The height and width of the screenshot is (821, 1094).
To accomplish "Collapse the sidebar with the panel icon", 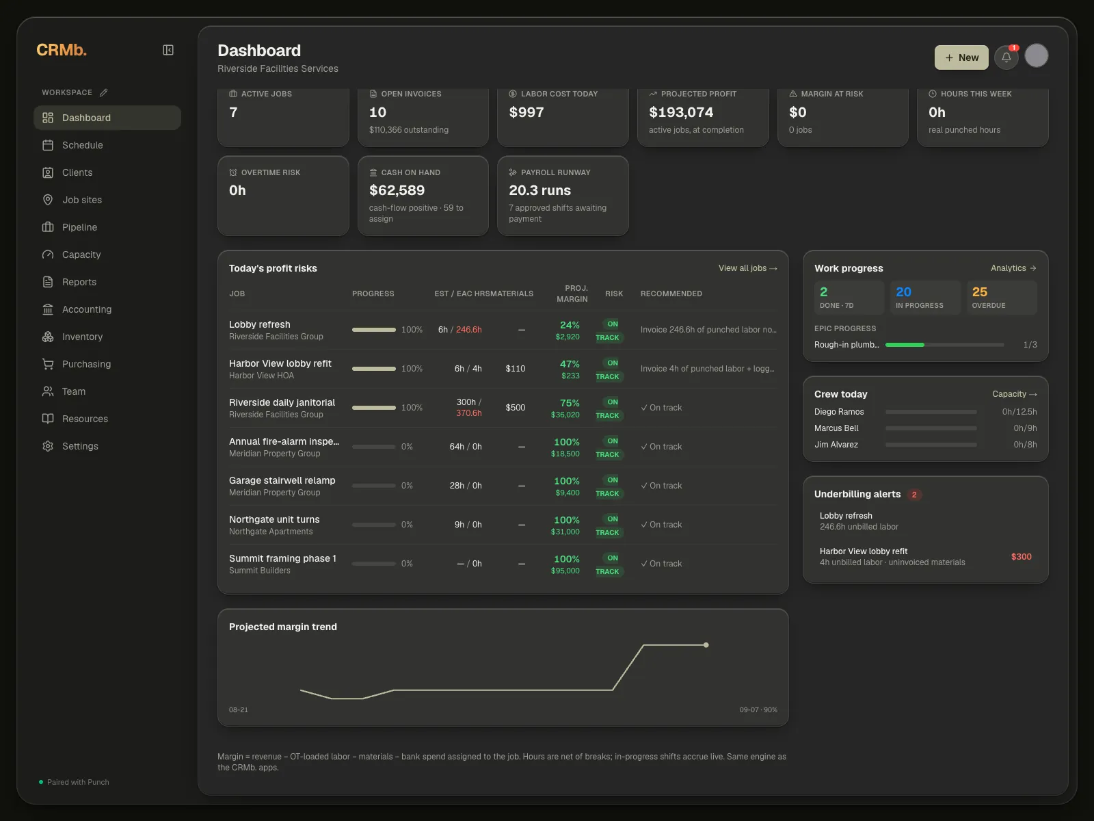I will click(x=168, y=50).
